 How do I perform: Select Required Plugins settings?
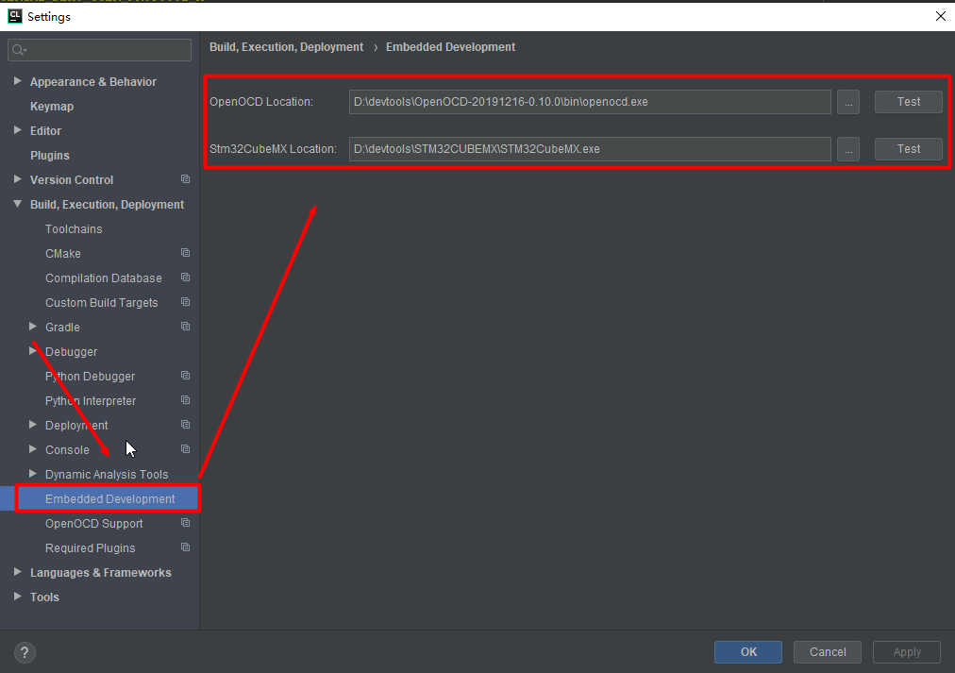91,548
